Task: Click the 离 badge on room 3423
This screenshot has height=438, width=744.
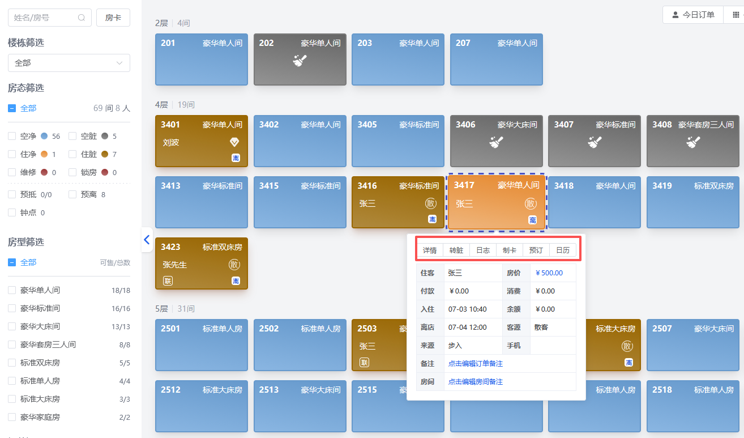Action: pyautogui.click(x=236, y=280)
